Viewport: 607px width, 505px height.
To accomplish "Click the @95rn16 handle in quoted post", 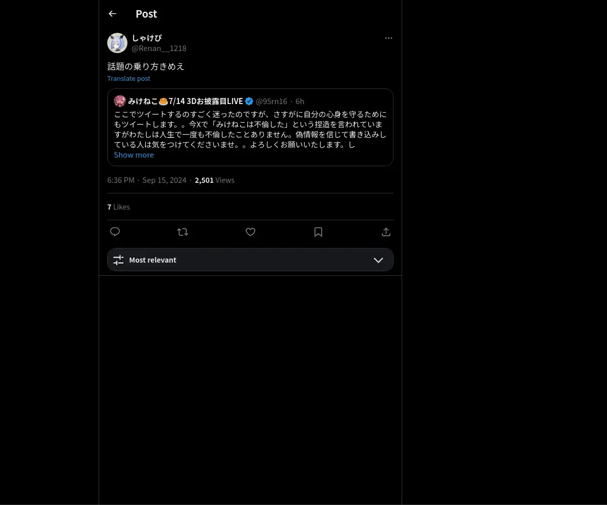I will point(271,102).
